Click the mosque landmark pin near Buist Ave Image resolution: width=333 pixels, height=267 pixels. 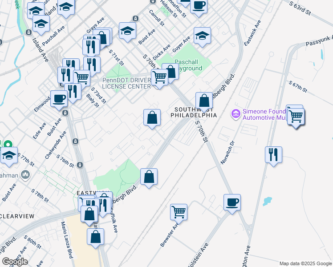click(26, 175)
